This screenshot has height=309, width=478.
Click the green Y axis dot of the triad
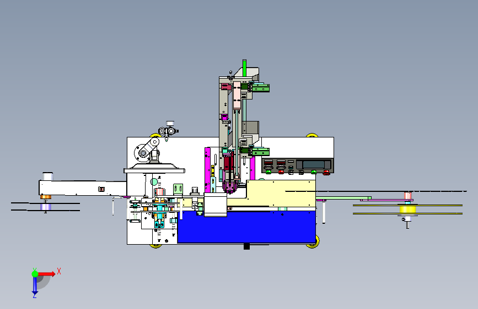point(35,274)
